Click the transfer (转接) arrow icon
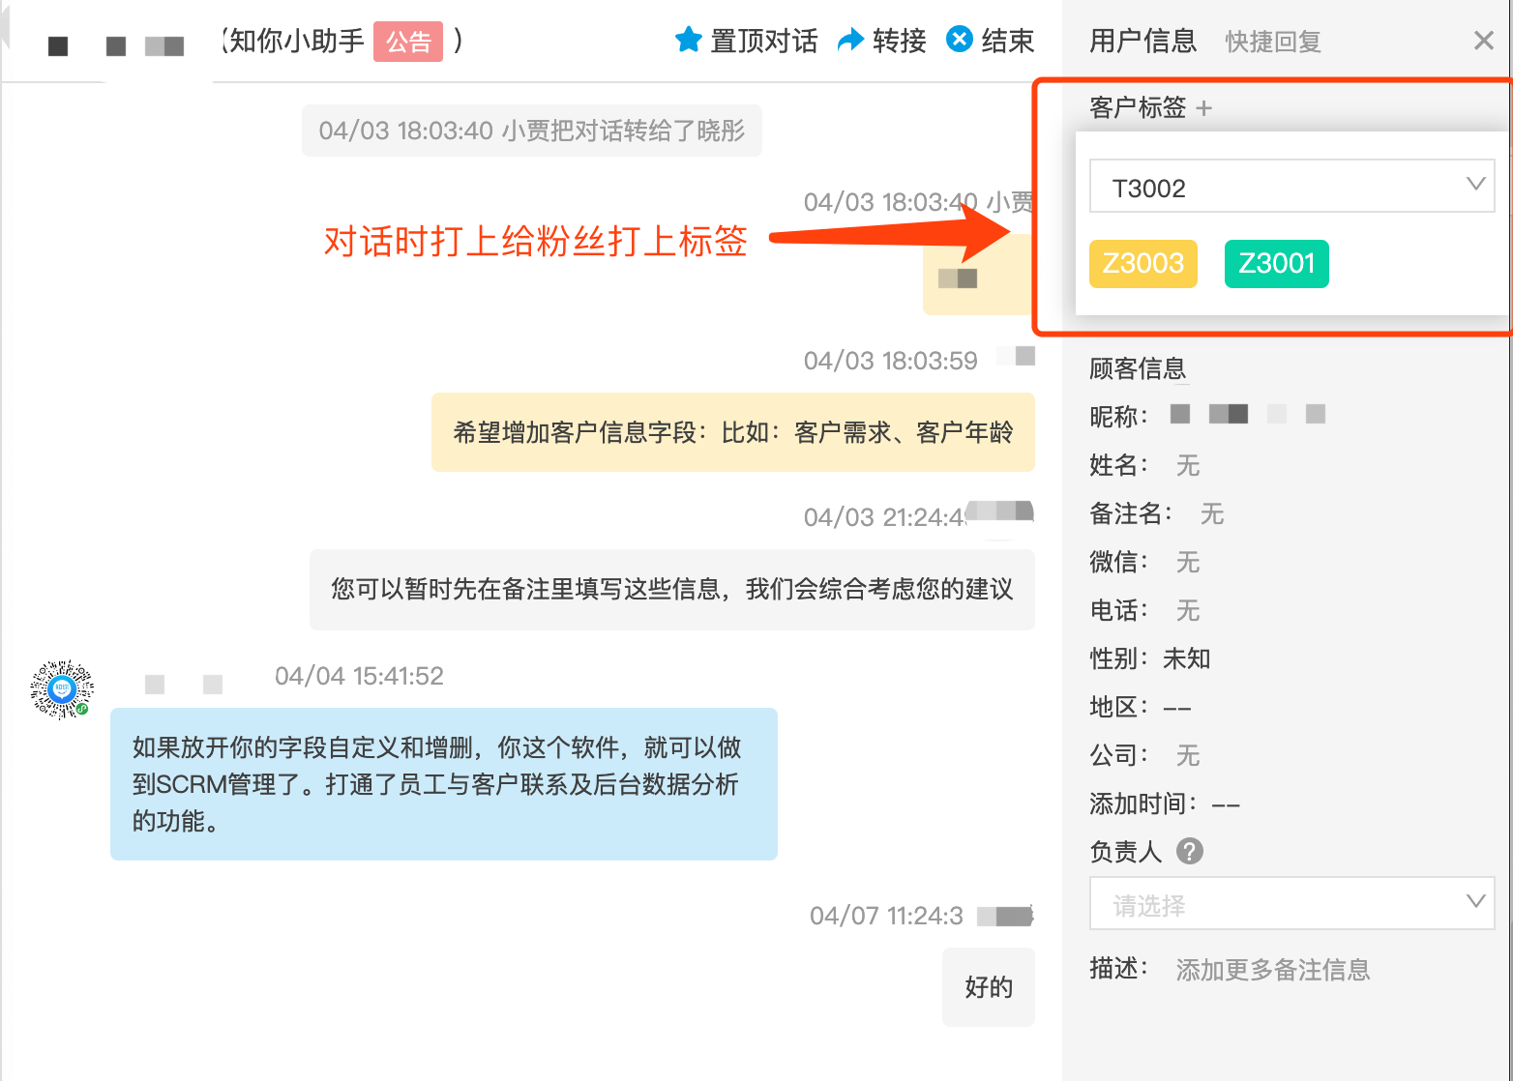 [x=849, y=40]
